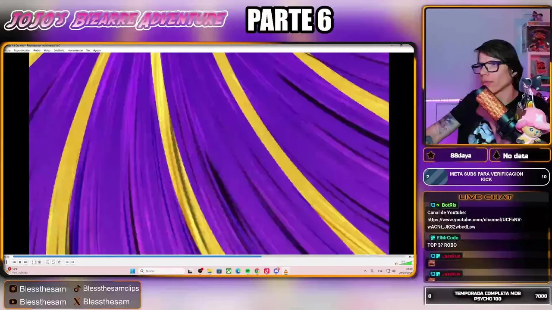Click the META SUBS PARA VERIFICACION KICK goal bar

(486, 177)
